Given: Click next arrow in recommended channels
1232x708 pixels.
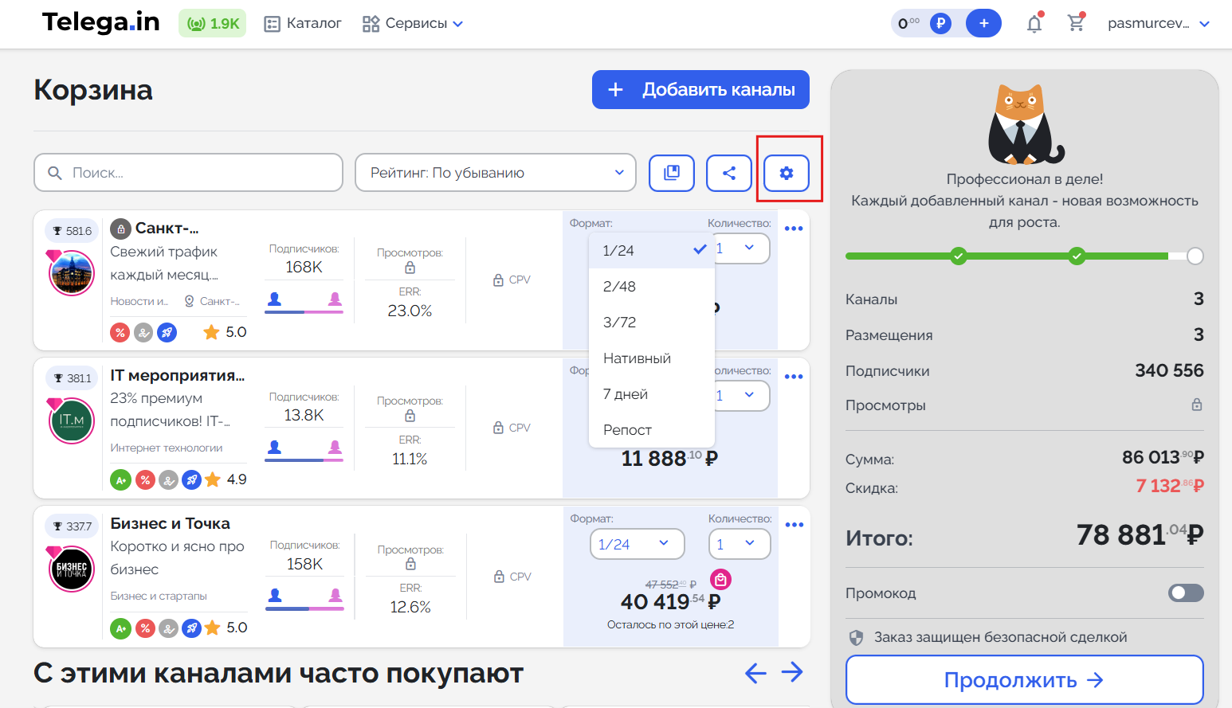Looking at the screenshot, I should coord(792,673).
